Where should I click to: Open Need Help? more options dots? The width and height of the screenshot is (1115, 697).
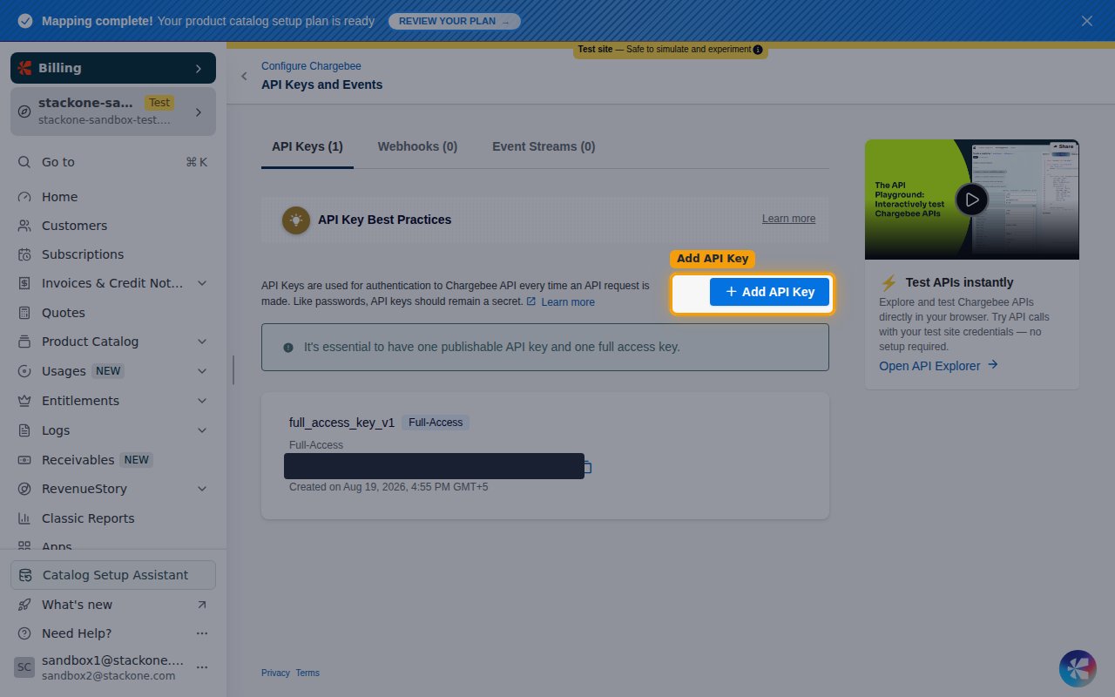202,633
